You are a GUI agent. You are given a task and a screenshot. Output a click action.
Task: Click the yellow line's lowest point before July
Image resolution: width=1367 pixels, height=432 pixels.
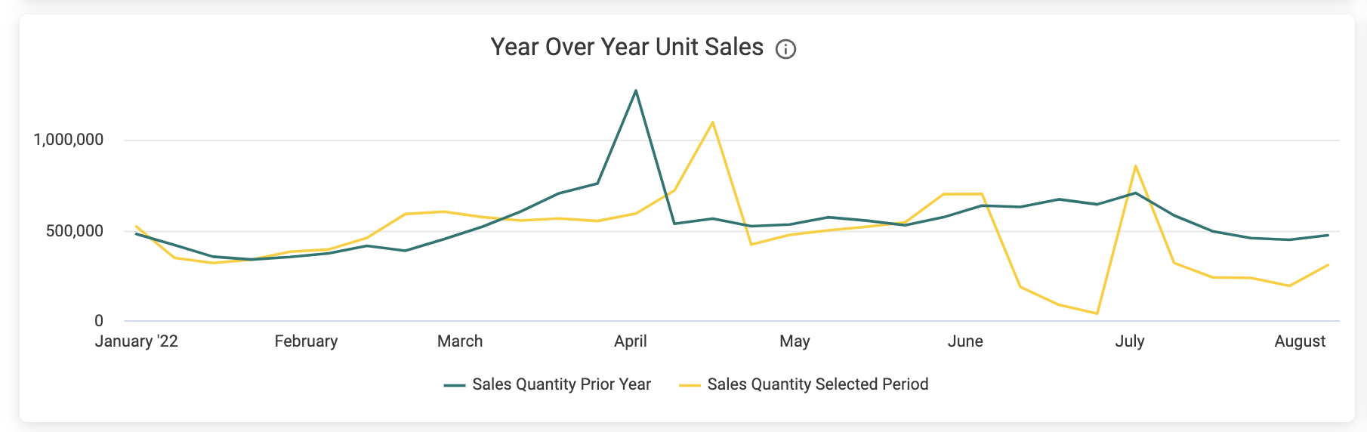point(1097,313)
